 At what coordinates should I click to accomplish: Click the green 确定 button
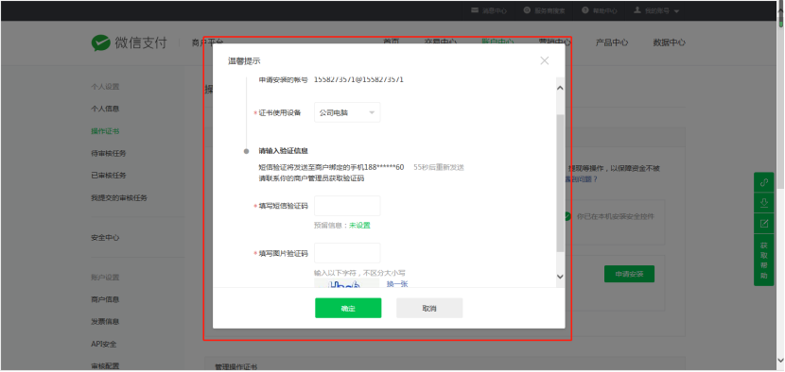(x=348, y=308)
